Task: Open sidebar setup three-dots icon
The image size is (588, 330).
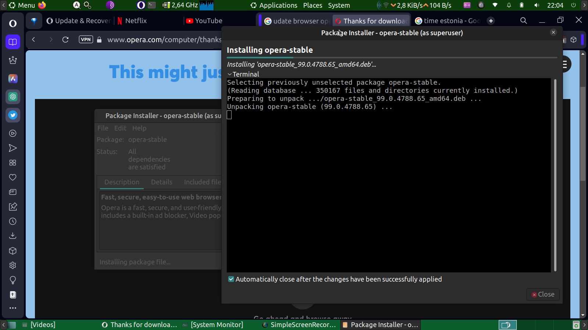Action: [x=13, y=308]
